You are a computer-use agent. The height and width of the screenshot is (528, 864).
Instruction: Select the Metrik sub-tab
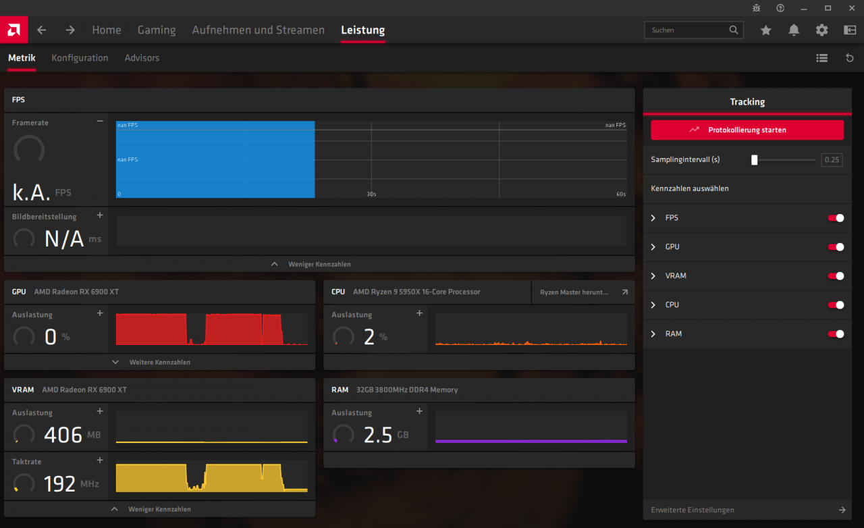[x=22, y=58]
